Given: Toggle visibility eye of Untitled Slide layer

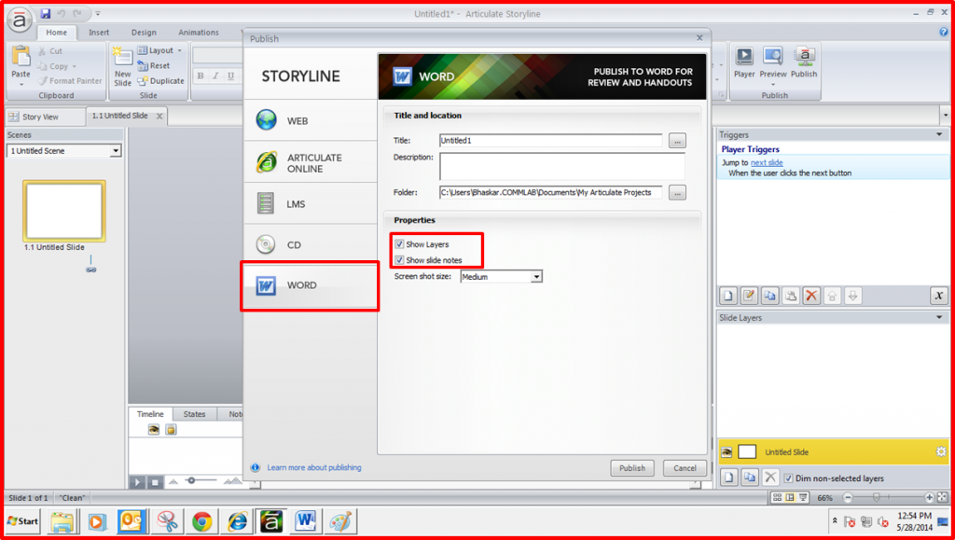Looking at the screenshot, I should pos(727,452).
